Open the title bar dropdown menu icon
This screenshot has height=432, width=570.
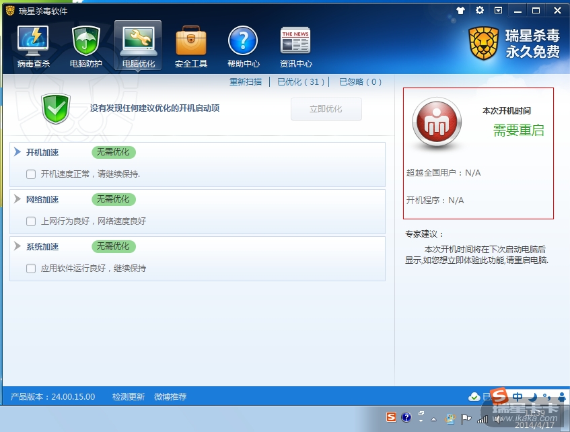(499, 10)
